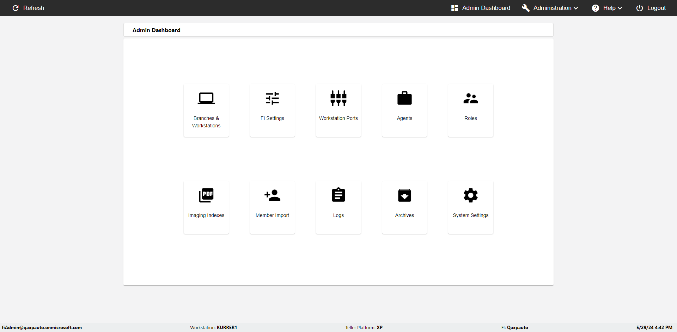Open the Branches & Workstations laptop icon

point(206,98)
